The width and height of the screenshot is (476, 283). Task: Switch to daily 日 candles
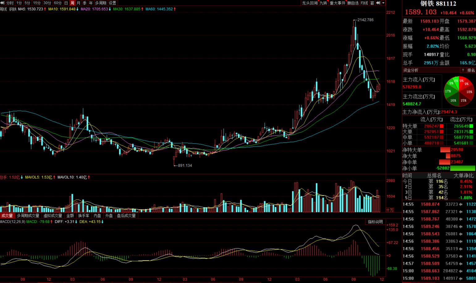(66, 3)
